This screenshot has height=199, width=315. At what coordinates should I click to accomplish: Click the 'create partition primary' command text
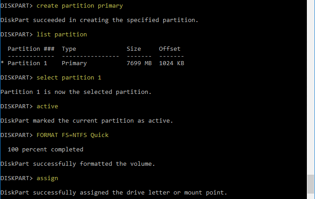click(x=80, y=6)
